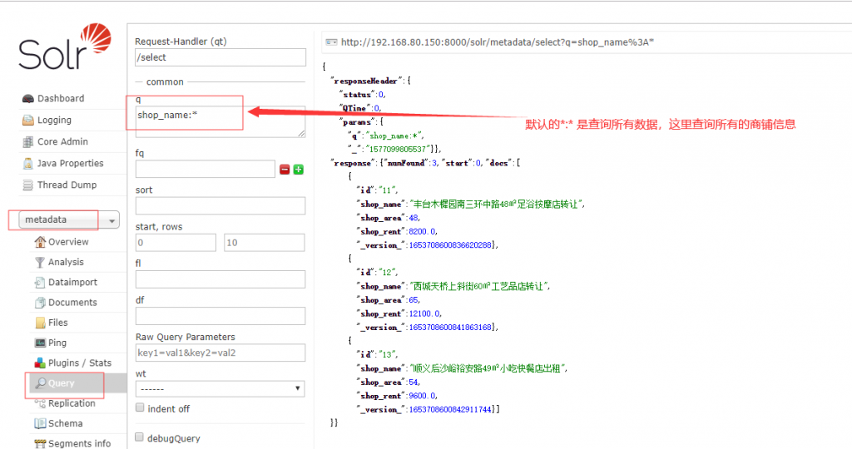Expand the wt response format dropdown
This screenshot has height=449, width=852.
pyautogui.click(x=220, y=388)
